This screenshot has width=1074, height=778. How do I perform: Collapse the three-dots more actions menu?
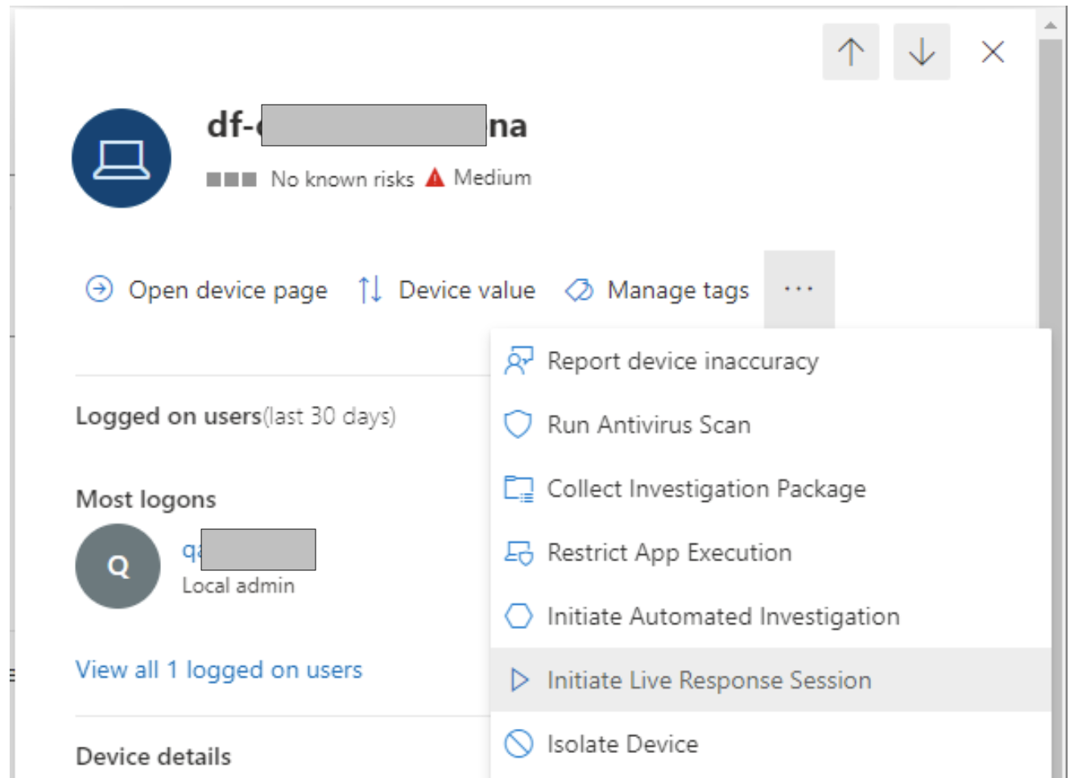[798, 289]
